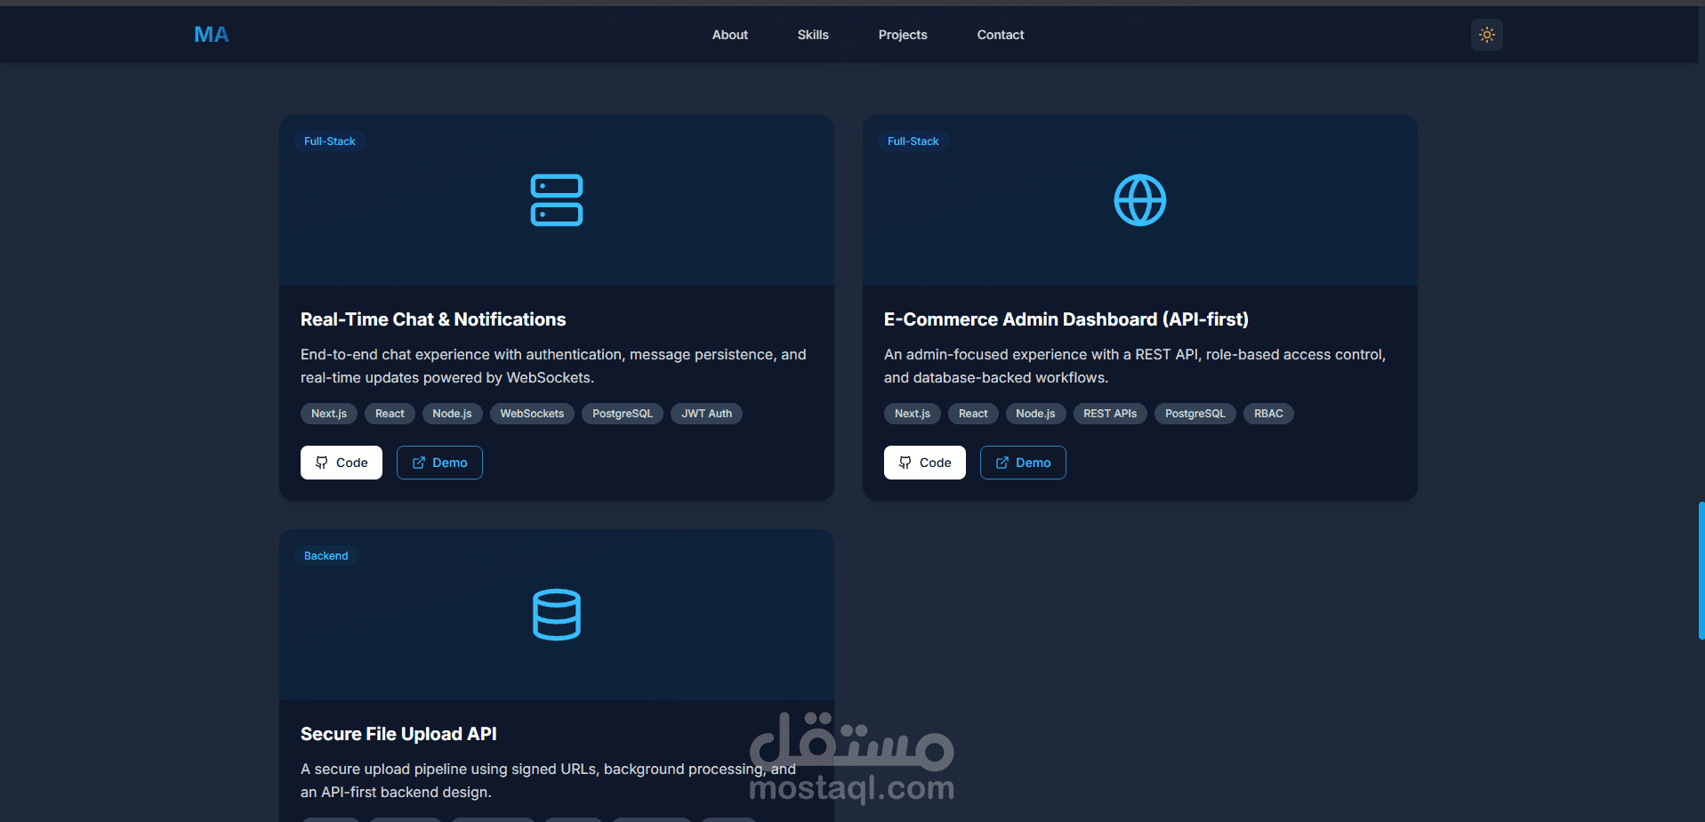Click JWT Auth tag
The width and height of the screenshot is (1705, 822).
(706, 414)
